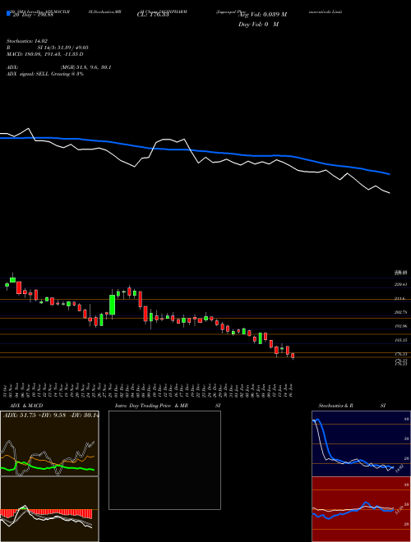This screenshot has height=542, width=411.
Task: Click the 'CL: 176.33' closing price label
Action: [153, 15]
